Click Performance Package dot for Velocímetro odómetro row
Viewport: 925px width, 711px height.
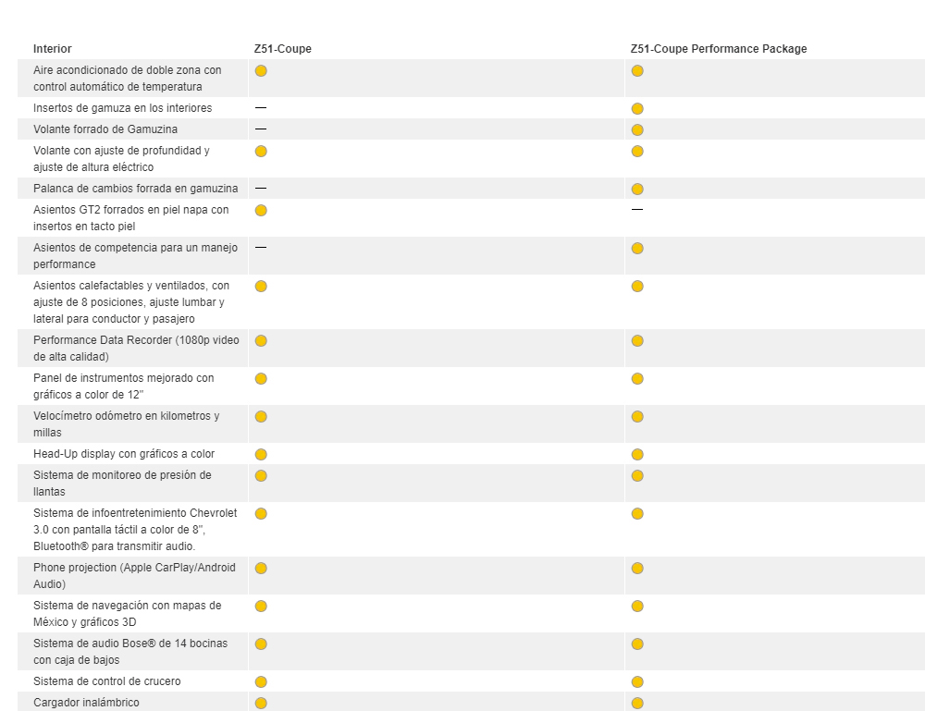pos(637,417)
